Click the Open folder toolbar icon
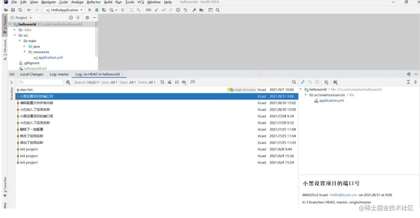This screenshot has height=218, width=420. (x=6, y=10)
